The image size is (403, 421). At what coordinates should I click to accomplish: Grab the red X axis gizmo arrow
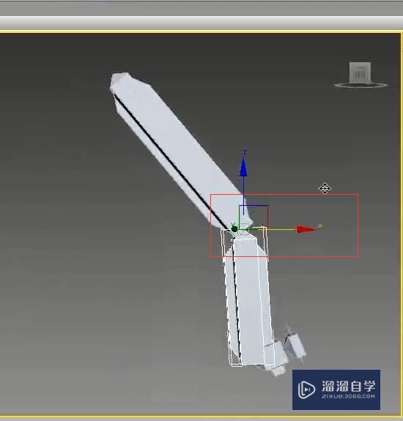pos(306,229)
